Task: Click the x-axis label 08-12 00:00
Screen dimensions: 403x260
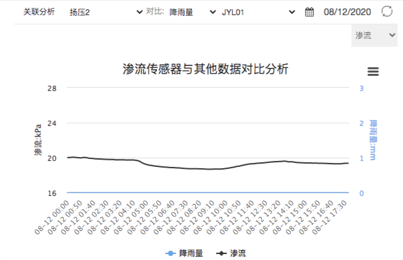Action: [52, 217]
